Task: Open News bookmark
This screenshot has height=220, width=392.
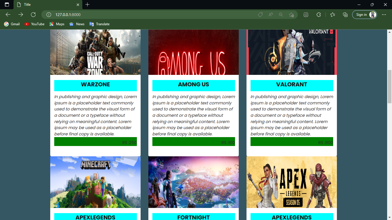Action: click(77, 24)
